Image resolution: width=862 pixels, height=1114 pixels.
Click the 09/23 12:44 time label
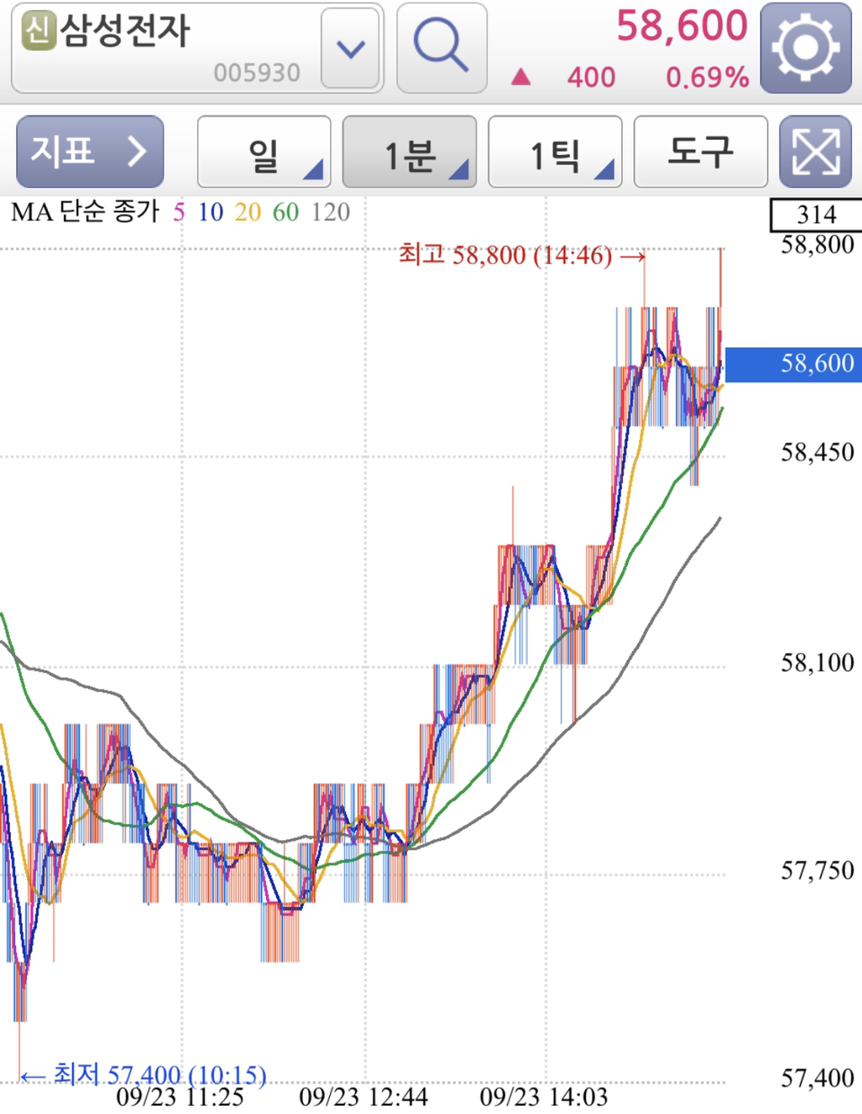[x=364, y=1097]
